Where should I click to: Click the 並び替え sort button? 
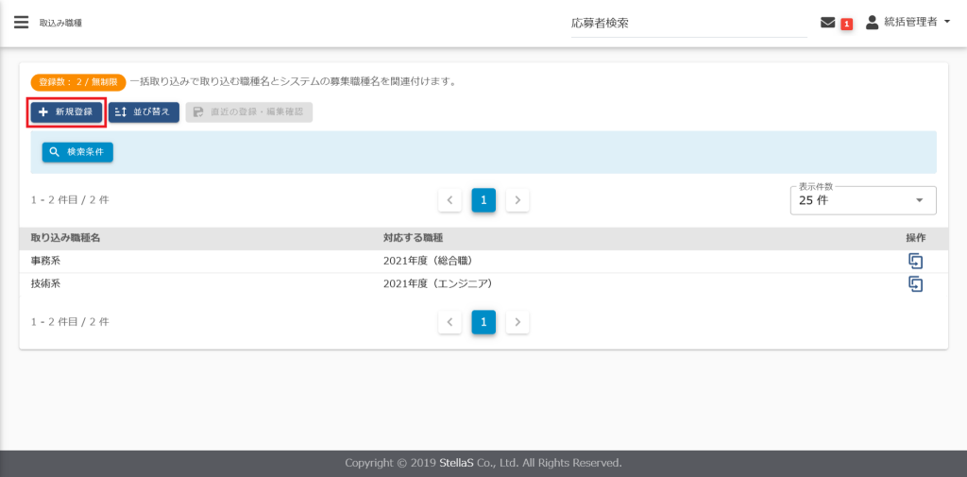144,112
